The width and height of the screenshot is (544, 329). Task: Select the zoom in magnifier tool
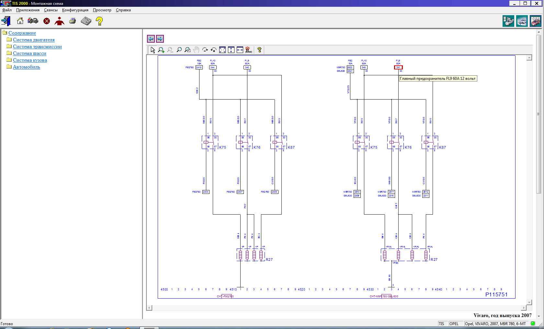pyautogui.click(x=161, y=50)
